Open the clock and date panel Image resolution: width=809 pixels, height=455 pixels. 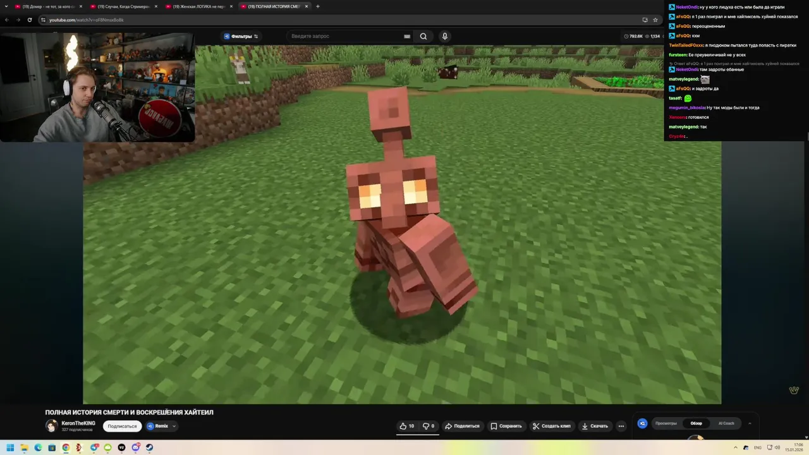(x=794, y=447)
